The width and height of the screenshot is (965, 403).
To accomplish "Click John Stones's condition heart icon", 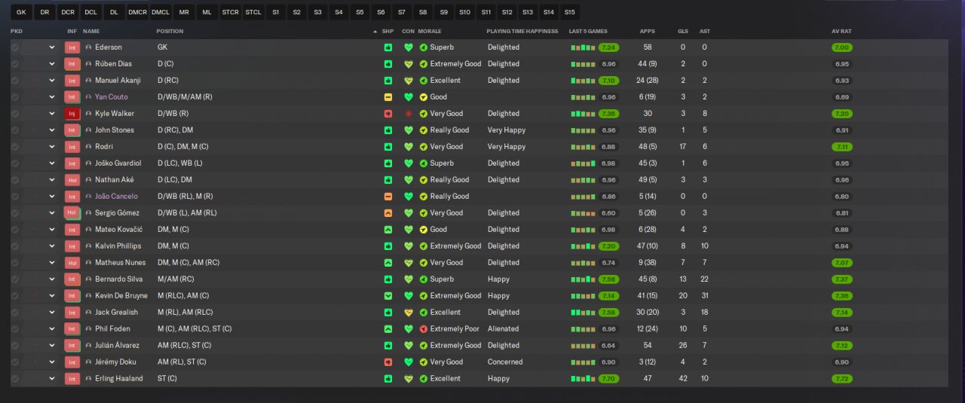I will click(409, 130).
